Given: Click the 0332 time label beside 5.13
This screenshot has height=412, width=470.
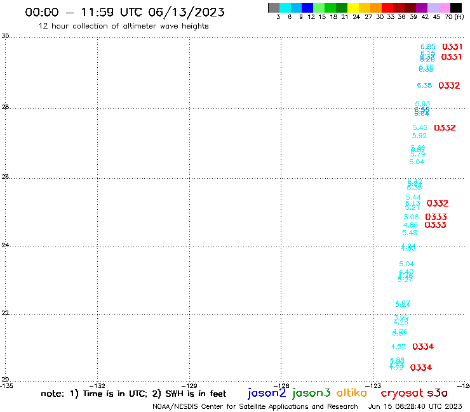Looking at the screenshot, I should click(x=438, y=203).
